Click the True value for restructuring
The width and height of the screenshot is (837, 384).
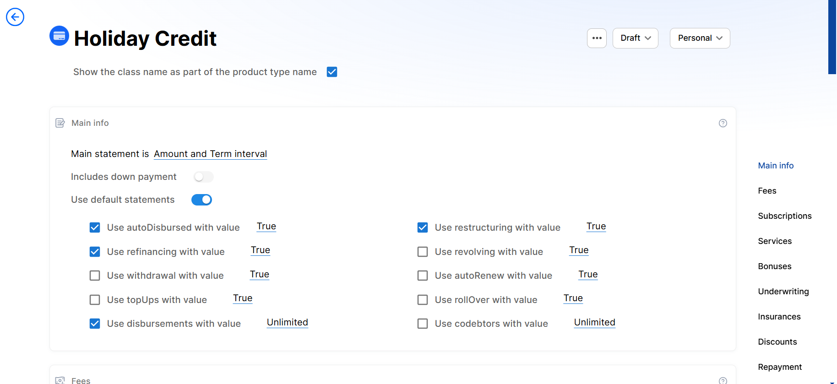[x=596, y=226]
